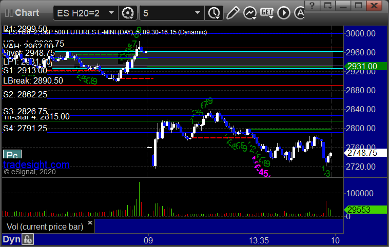This screenshot has height=247, width=389.
Task: Expand the ES H20=2 symbol dropdown arrow
Action: pyautogui.click(x=111, y=13)
